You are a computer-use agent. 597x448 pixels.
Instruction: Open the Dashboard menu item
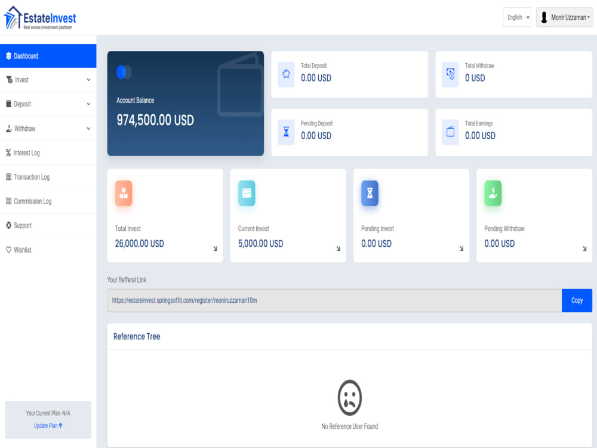point(48,56)
